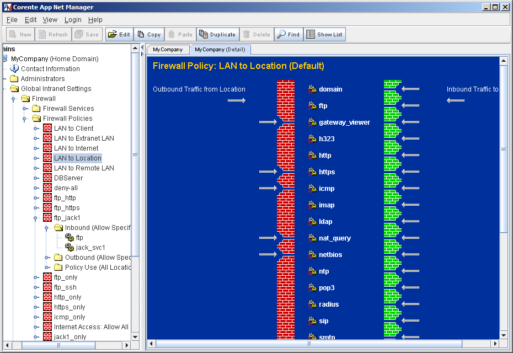Select the netbios service icon

tap(312, 254)
